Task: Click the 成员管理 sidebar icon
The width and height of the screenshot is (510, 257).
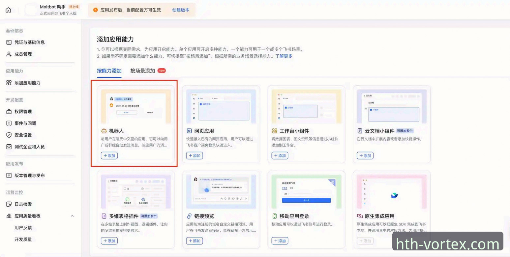Action: 9,54
